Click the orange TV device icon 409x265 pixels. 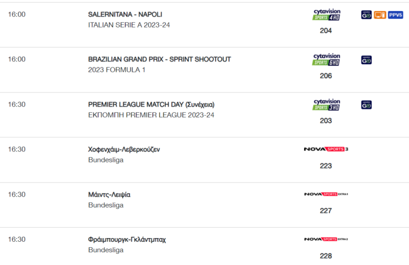tap(380, 15)
